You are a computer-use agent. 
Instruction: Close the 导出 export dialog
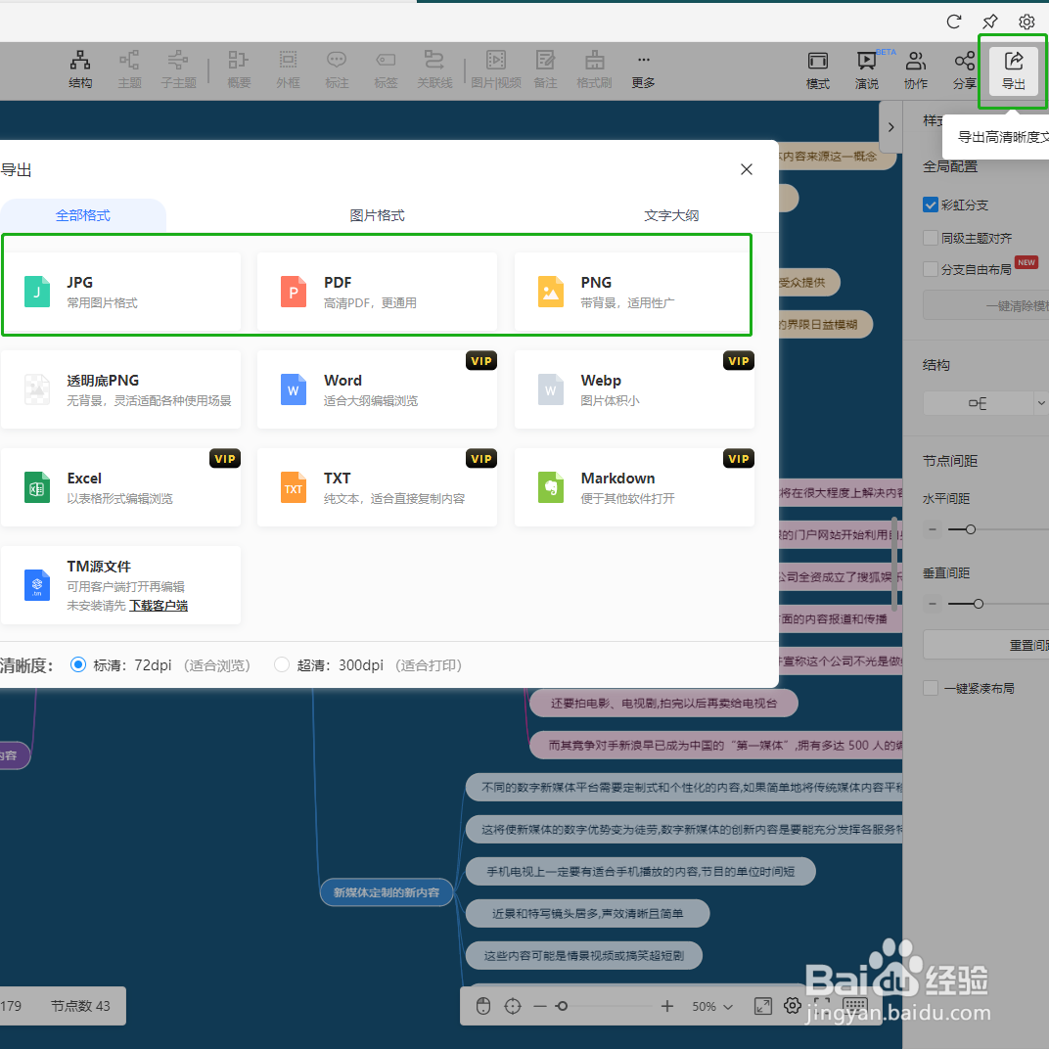pos(747,169)
